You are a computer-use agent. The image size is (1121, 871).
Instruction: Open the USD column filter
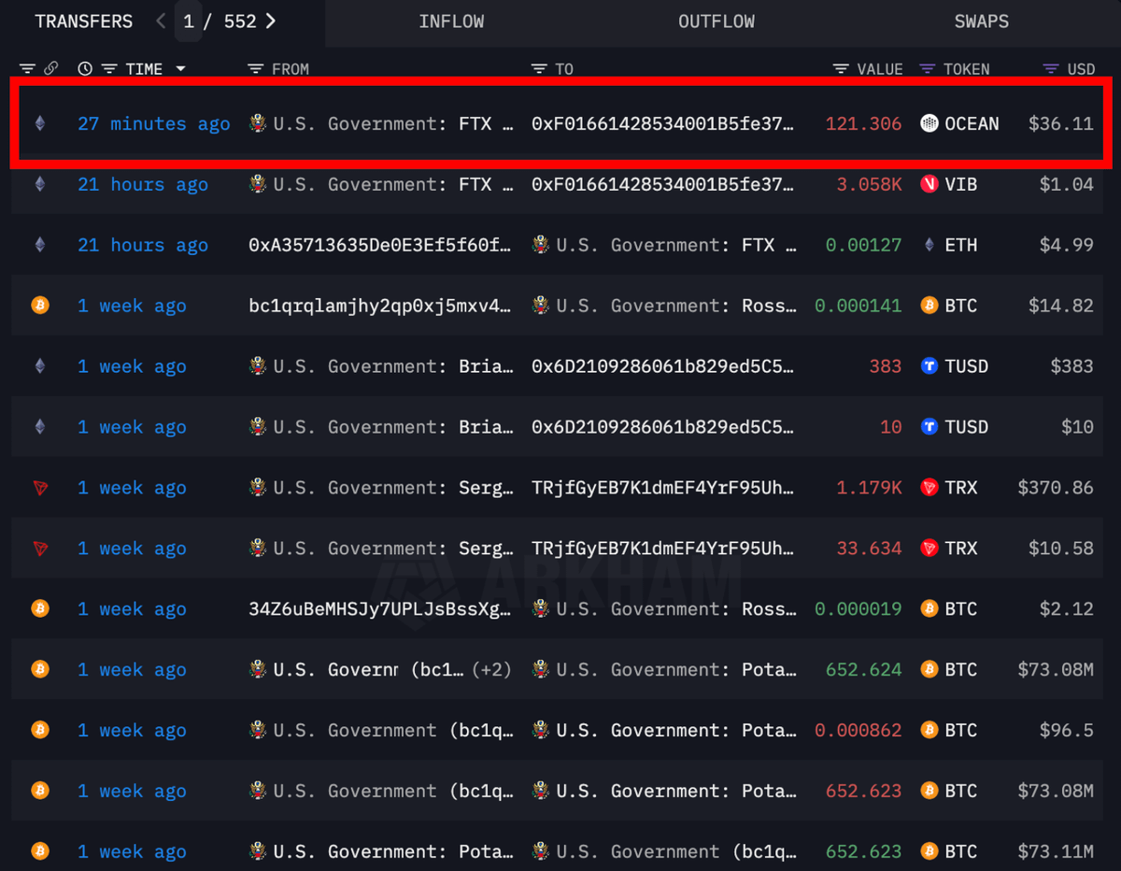(x=1051, y=69)
